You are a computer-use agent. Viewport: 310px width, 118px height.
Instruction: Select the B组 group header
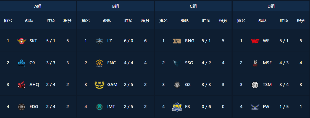point(116,6)
